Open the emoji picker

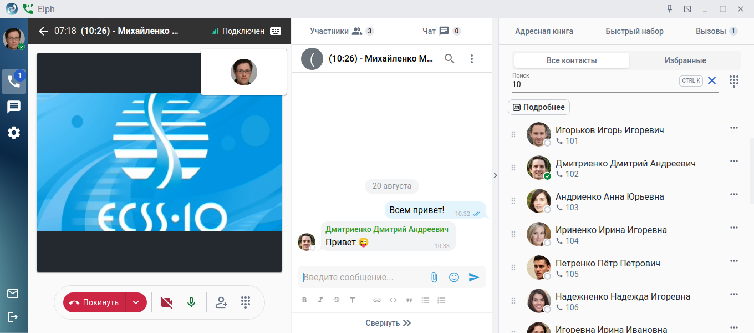pyautogui.click(x=454, y=277)
